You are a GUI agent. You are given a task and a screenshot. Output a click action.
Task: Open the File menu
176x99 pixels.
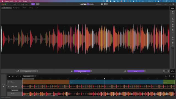tap(16, 1)
